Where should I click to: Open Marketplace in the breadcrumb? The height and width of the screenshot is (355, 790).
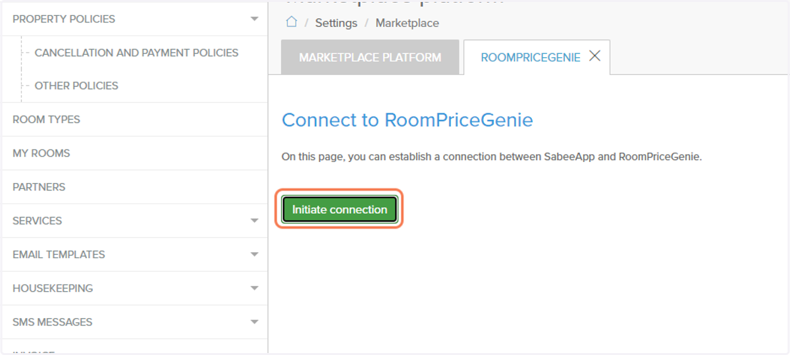tap(407, 23)
